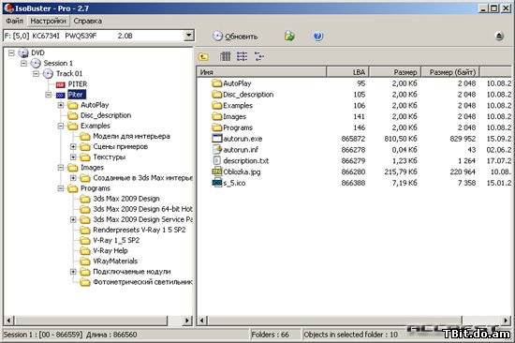Collapse the DVD tree node

tap(11, 52)
